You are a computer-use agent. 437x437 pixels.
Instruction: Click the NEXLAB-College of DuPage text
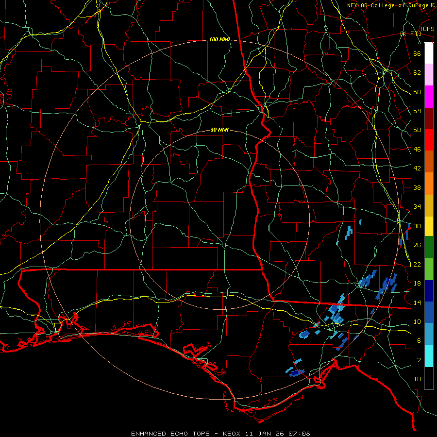388,5
